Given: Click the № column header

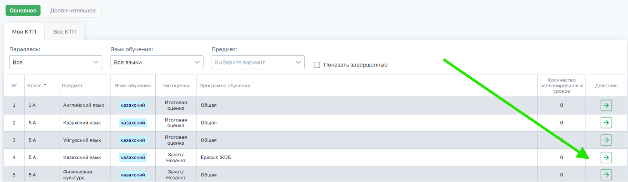Looking at the screenshot, I should [x=14, y=85].
